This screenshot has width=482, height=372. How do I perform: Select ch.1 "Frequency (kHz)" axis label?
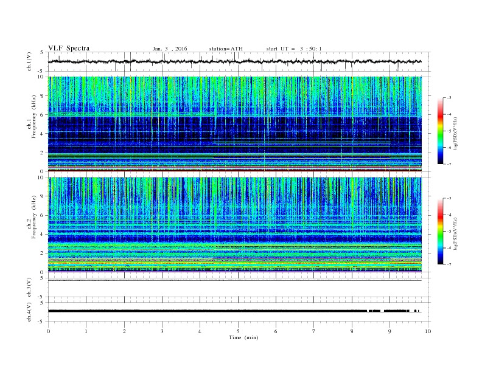click(x=34, y=117)
